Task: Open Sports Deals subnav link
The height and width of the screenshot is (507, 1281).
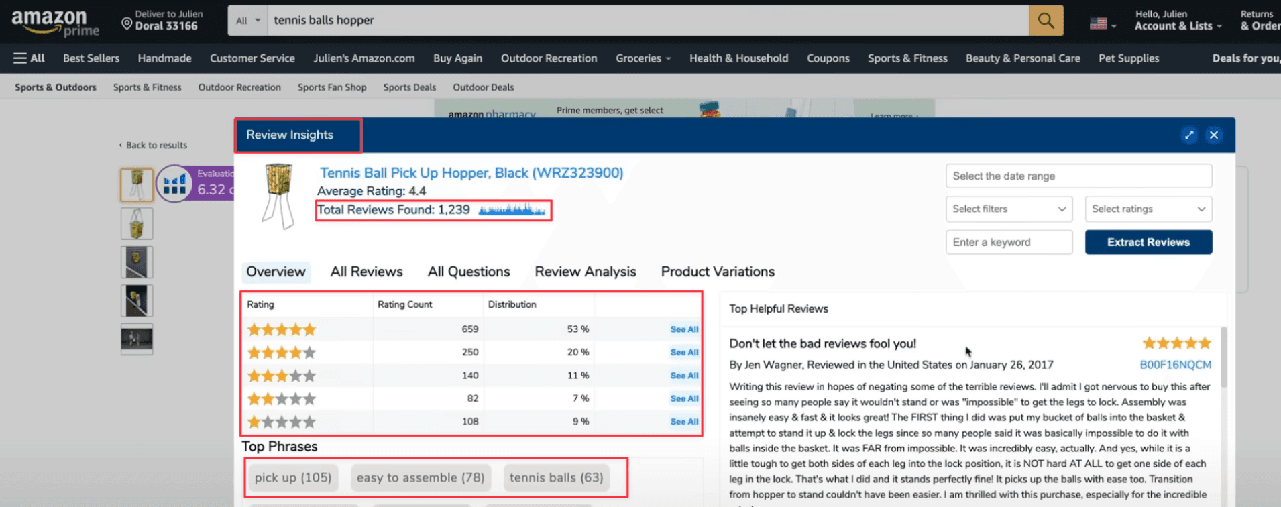Action: 410,87
